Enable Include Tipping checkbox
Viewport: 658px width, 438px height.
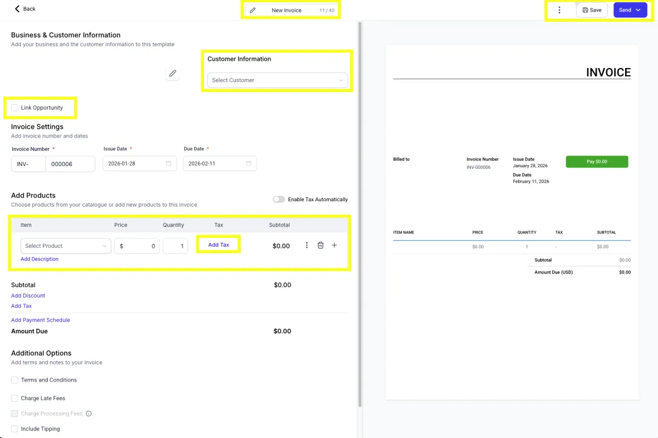pyautogui.click(x=15, y=429)
